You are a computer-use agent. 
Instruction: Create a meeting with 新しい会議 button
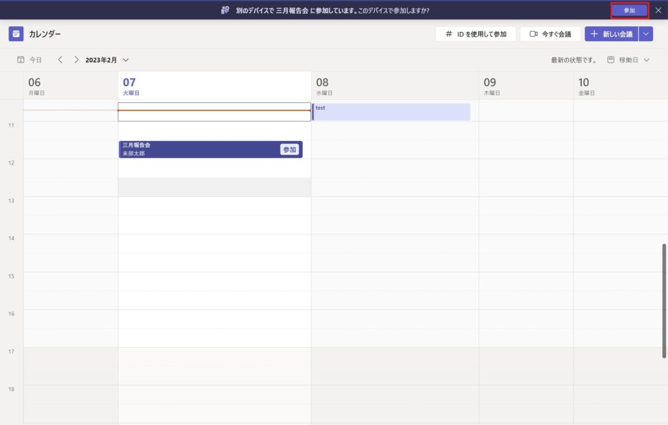tap(611, 34)
